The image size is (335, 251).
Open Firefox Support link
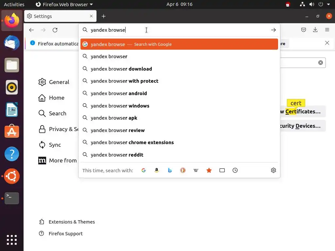(61, 233)
